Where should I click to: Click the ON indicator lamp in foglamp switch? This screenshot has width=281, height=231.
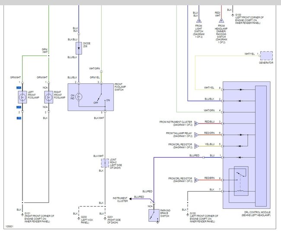79,97
